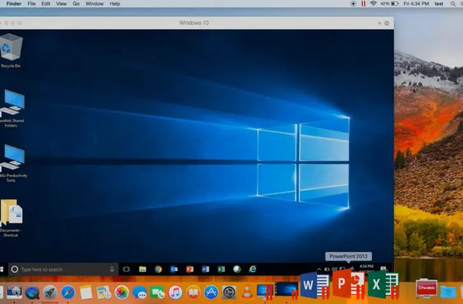The width and height of the screenshot is (463, 304).
Task: Expand hidden system tray icons chevron
Action: (319, 269)
